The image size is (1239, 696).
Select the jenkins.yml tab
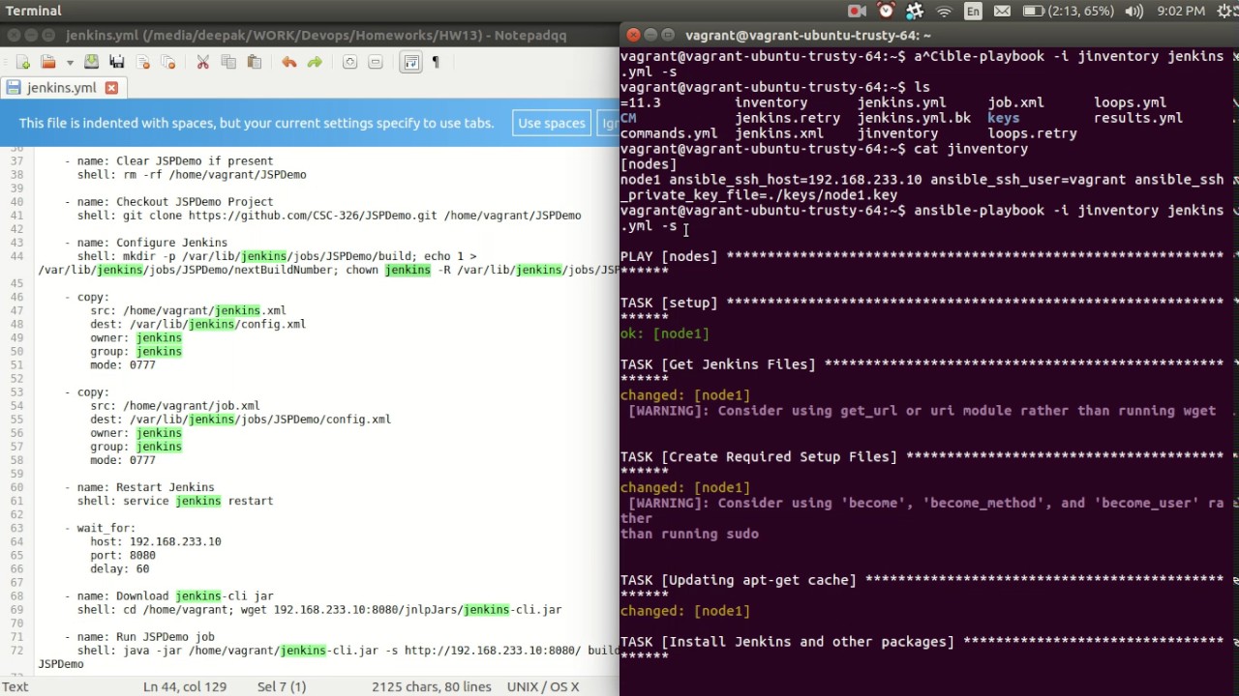pos(60,88)
